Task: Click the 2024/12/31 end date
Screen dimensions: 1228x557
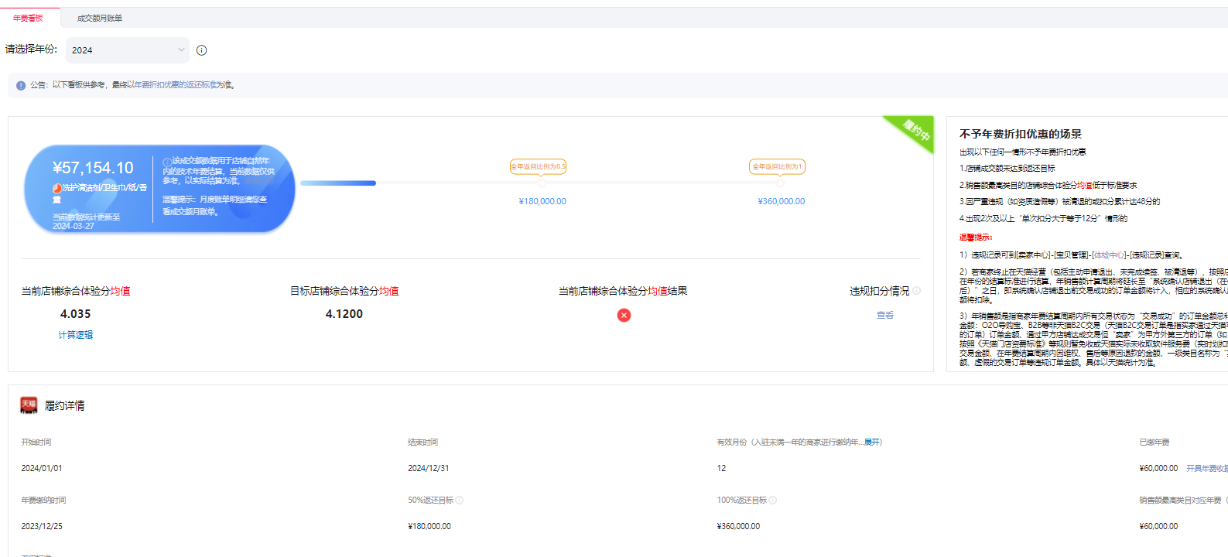Action: (429, 468)
